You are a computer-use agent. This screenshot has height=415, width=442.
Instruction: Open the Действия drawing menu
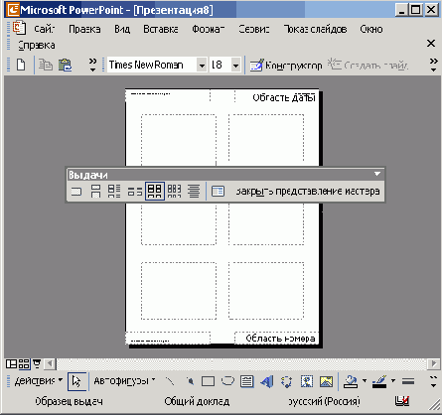pos(39,381)
